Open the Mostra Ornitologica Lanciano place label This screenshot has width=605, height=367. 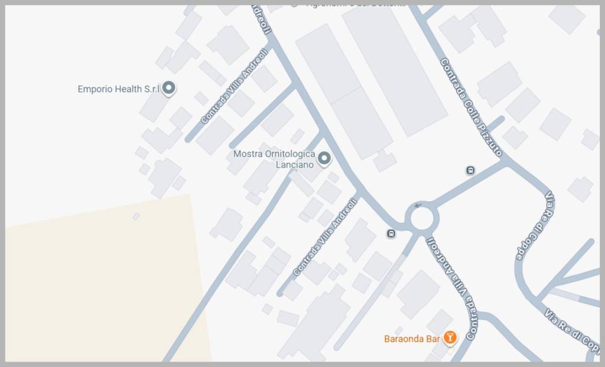pyautogui.click(x=274, y=159)
